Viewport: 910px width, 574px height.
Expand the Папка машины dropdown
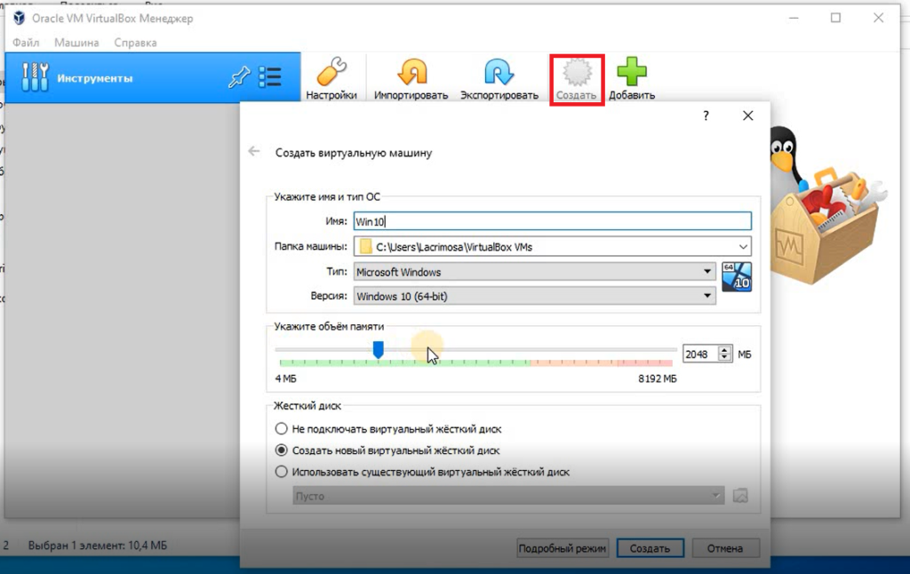[x=743, y=247]
